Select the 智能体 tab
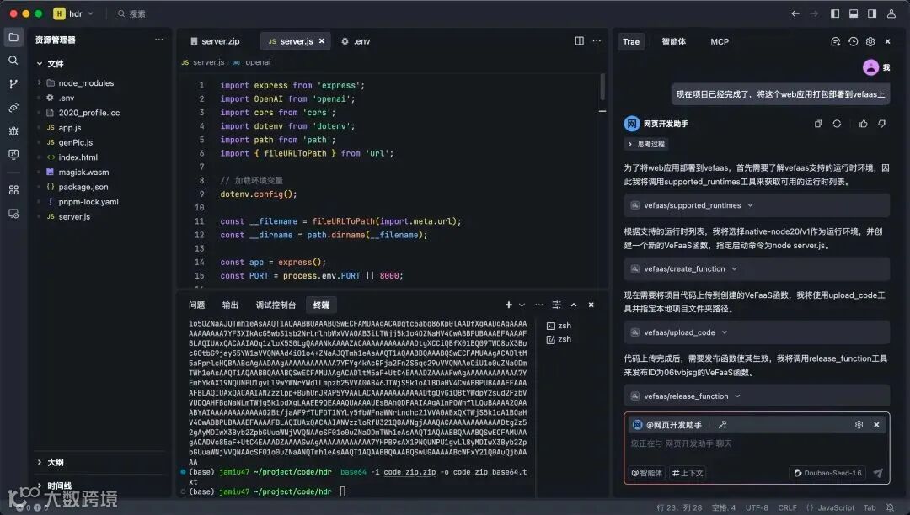Image resolution: width=910 pixels, height=515 pixels. (x=674, y=42)
